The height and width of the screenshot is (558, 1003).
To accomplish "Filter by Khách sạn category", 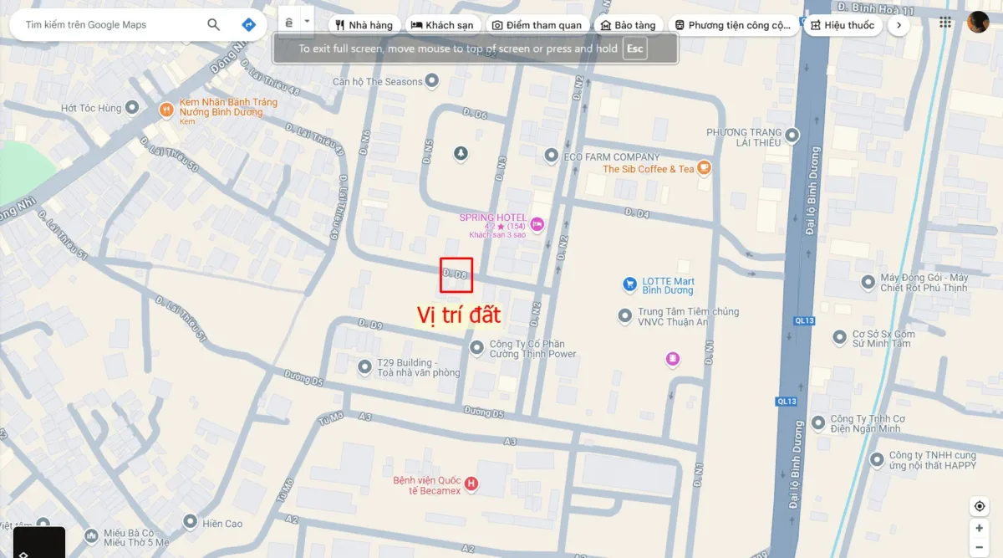I will point(442,25).
